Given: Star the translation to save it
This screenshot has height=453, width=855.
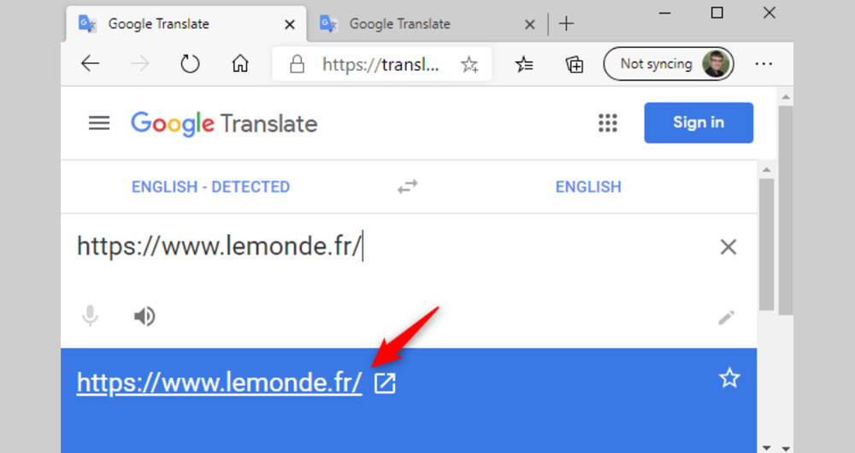Looking at the screenshot, I should point(728,379).
